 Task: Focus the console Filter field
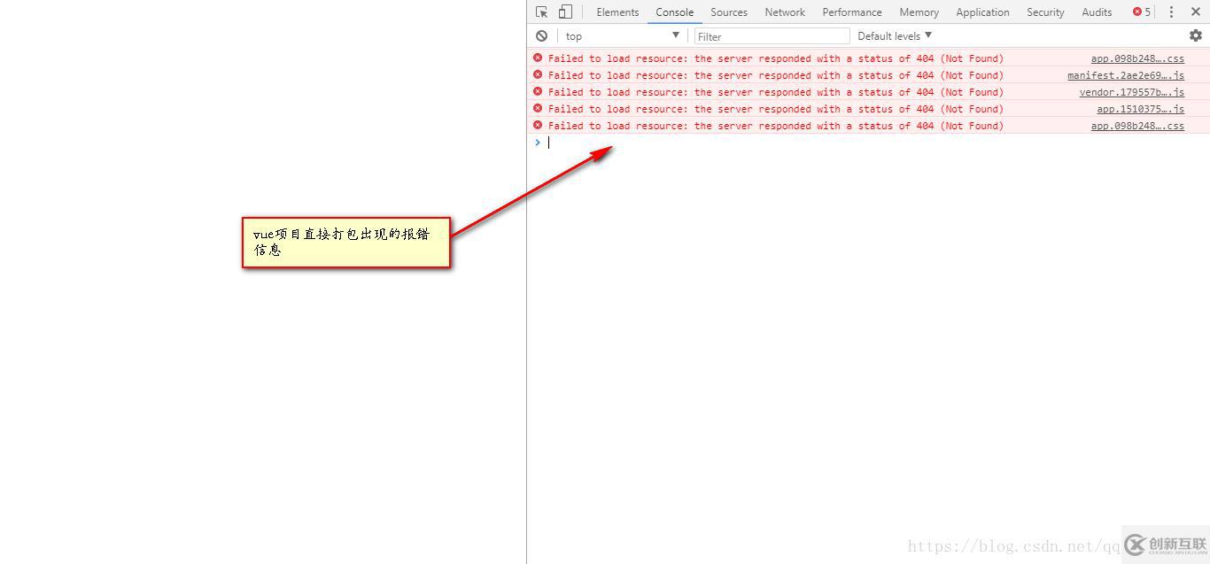pyautogui.click(x=772, y=36)
